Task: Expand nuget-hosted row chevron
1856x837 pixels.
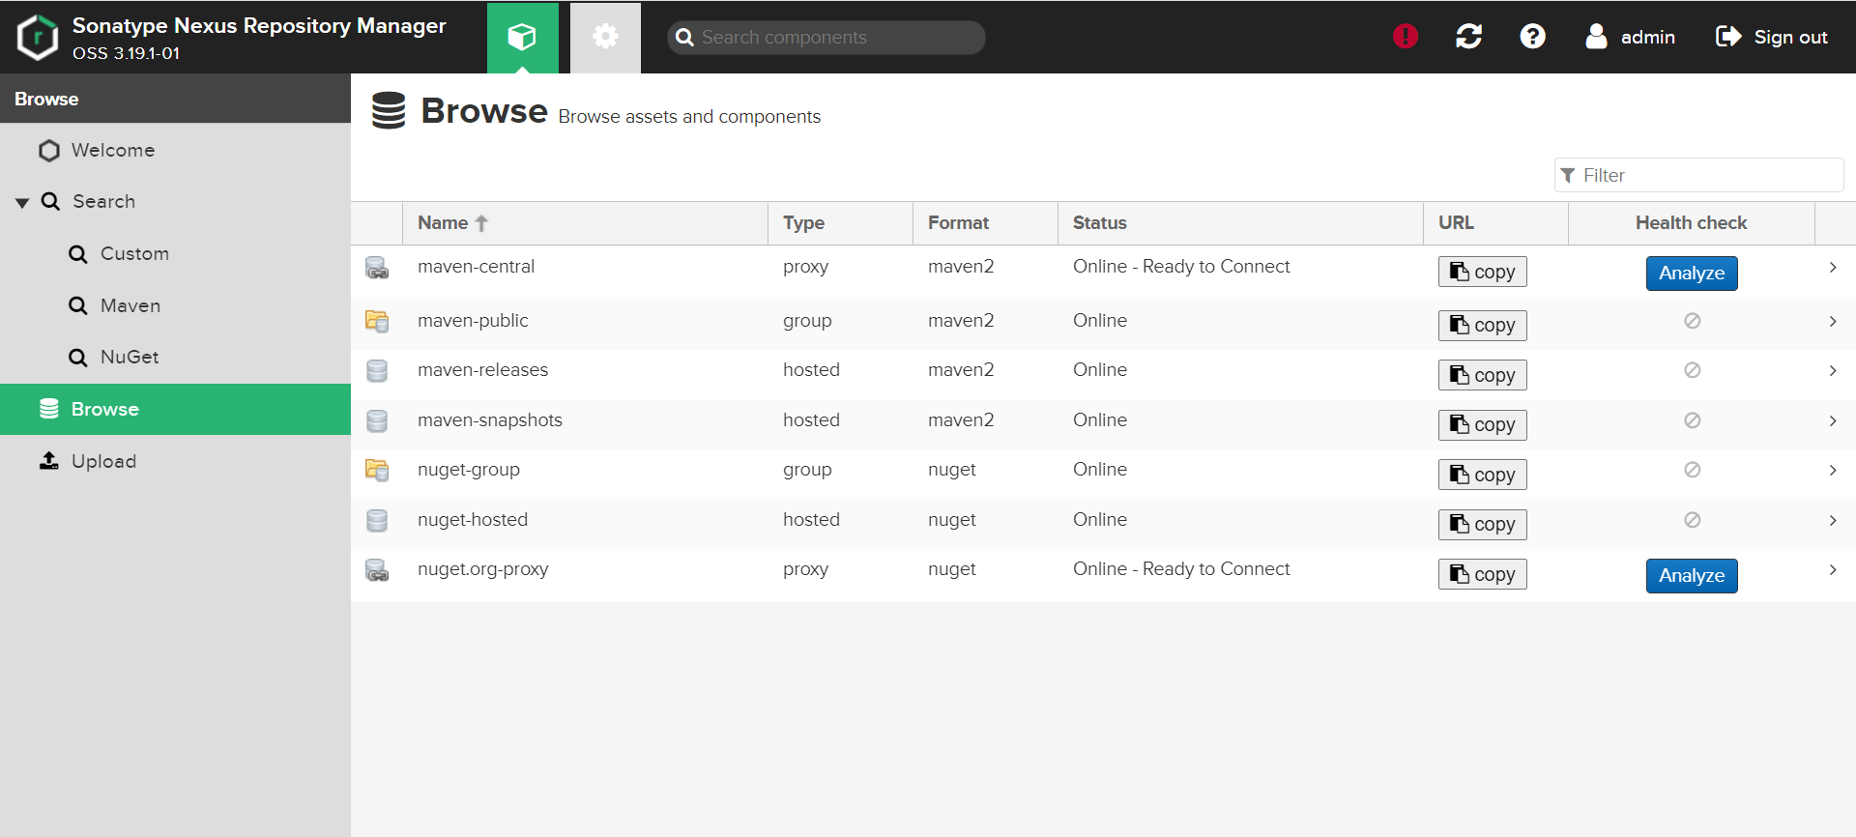Action: pyautogui.click(x=1833, y=520)
